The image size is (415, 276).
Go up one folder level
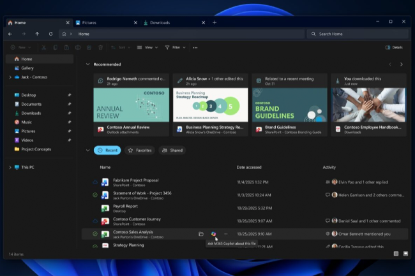(x=37, y=34)
